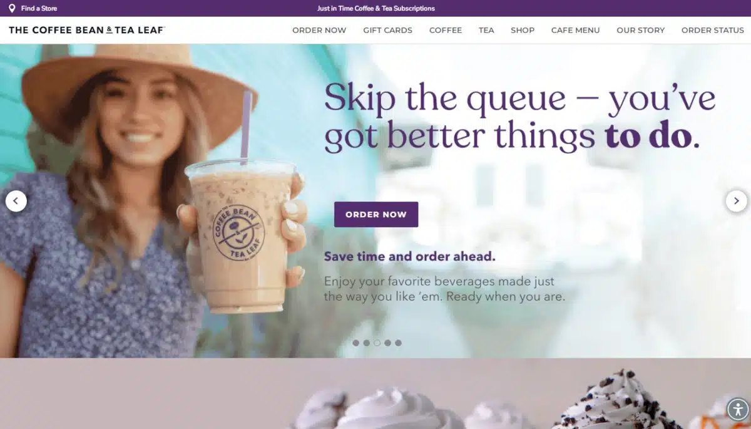The width and height of the screenshot is (751, 429).
Task: Advance carousel with right arrow
Action: tap(736, 201)
